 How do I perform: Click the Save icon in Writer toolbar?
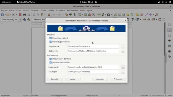click(x=14, y=15)
